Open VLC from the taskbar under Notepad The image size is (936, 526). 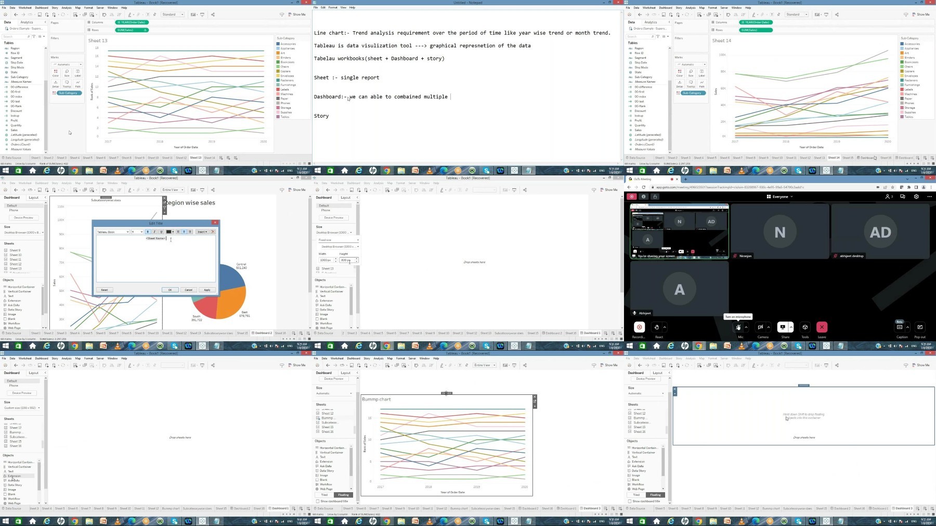click(x=430, y=170)
